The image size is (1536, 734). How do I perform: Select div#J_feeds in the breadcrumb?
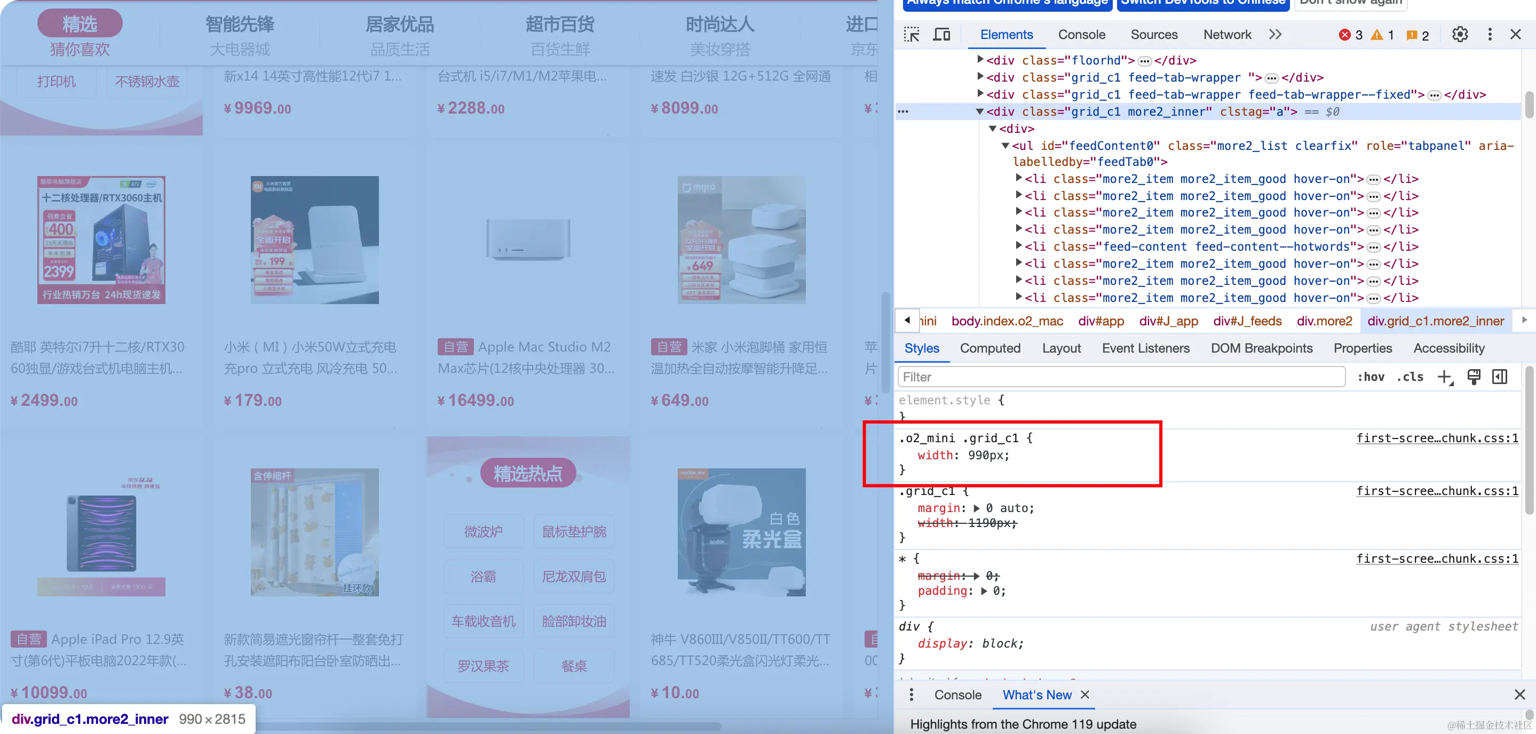coord(1247,321)
